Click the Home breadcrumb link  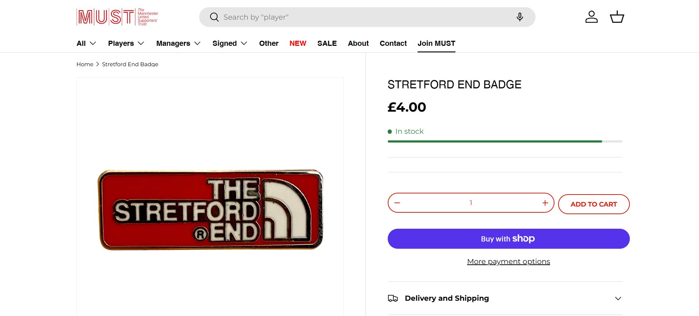85,64
